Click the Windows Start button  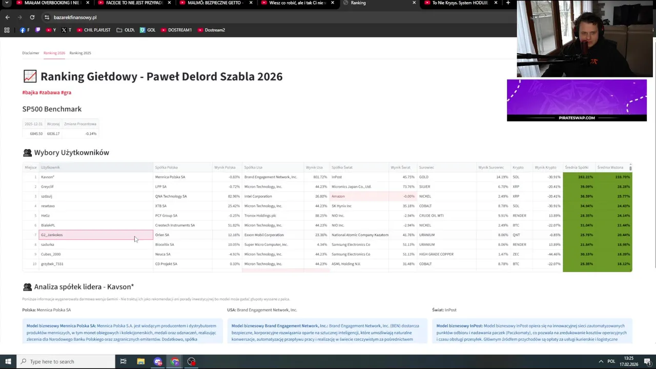tap(8, 361)
